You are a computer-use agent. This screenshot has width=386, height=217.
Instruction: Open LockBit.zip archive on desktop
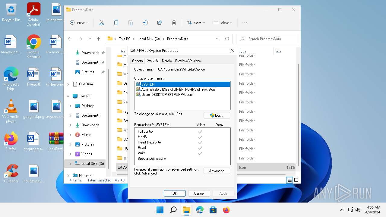point(56,141)
